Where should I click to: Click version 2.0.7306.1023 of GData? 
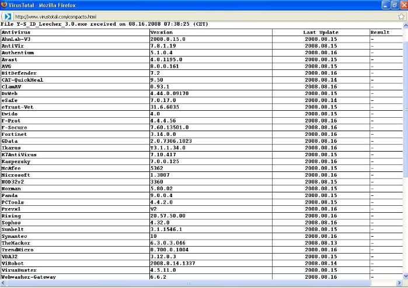point(171,141)
